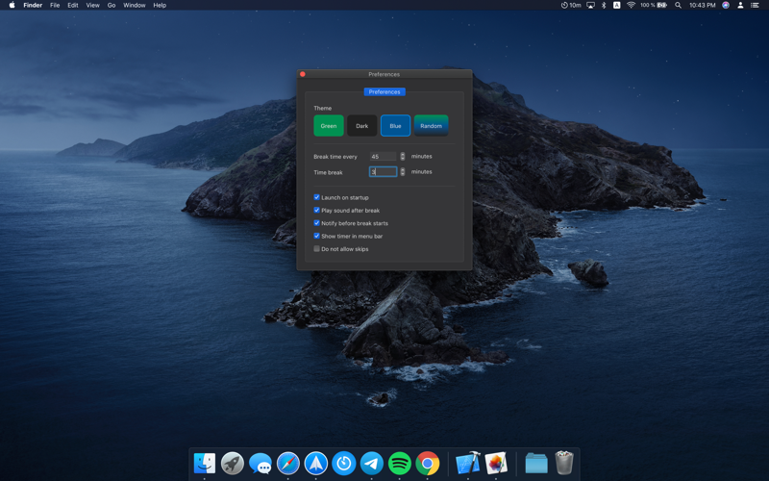The image size is (769, 481).
Task: Open the Go menu
Action: click(x=112, y=5)
